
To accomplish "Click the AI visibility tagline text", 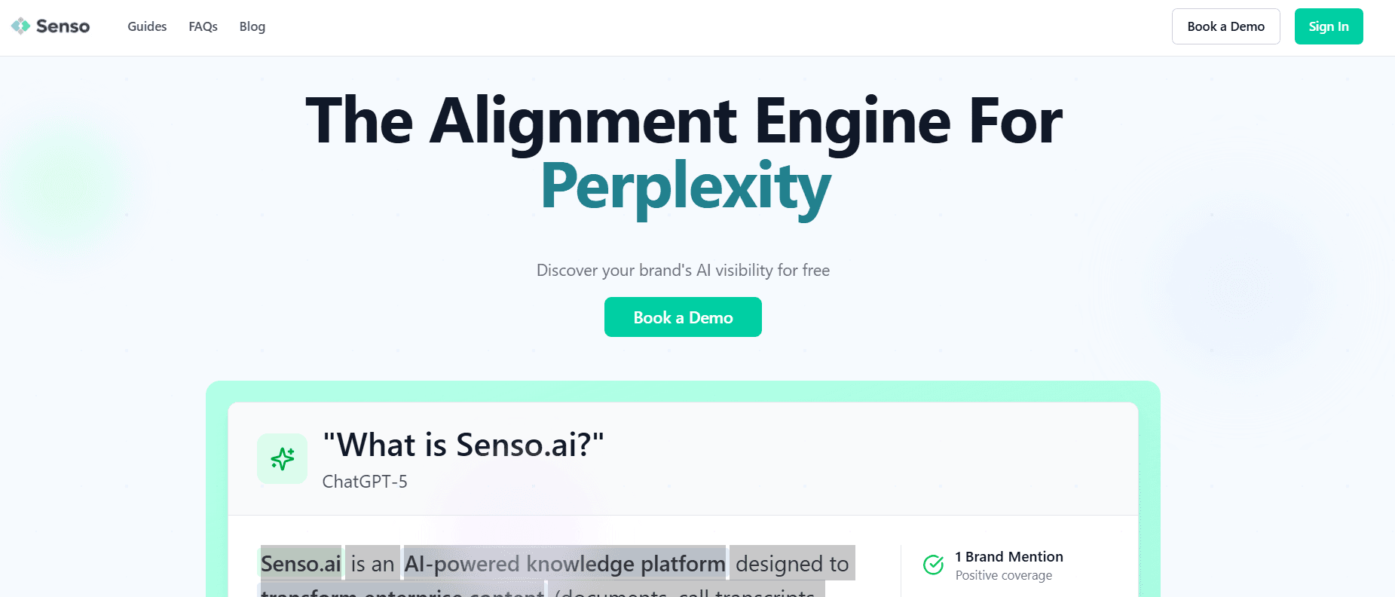I will click(x=683, y=270).
